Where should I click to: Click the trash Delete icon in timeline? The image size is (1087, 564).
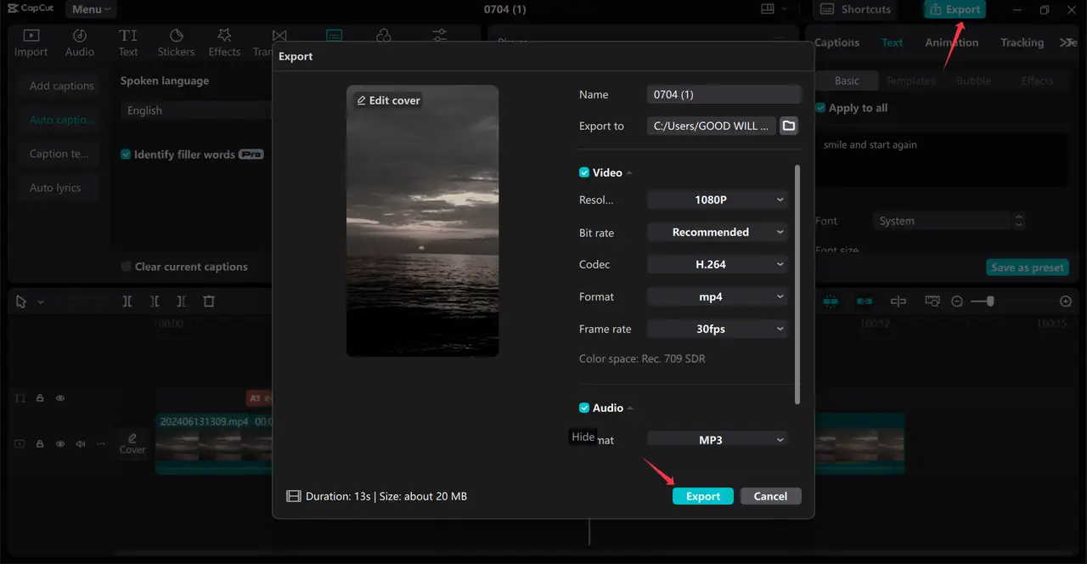[x=209, y=302]
